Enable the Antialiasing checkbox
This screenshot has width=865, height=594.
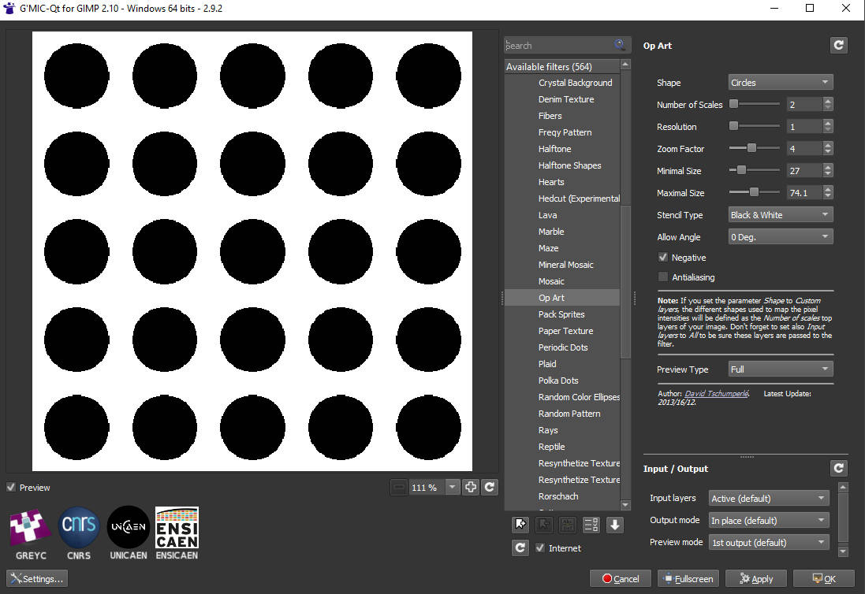click(663, 277)
